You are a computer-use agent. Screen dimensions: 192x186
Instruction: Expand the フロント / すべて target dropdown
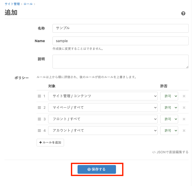pos(103,119)
